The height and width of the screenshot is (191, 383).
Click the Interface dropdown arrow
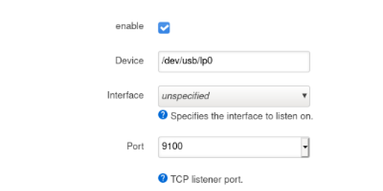pyautogui.click(x=304, y=95)
